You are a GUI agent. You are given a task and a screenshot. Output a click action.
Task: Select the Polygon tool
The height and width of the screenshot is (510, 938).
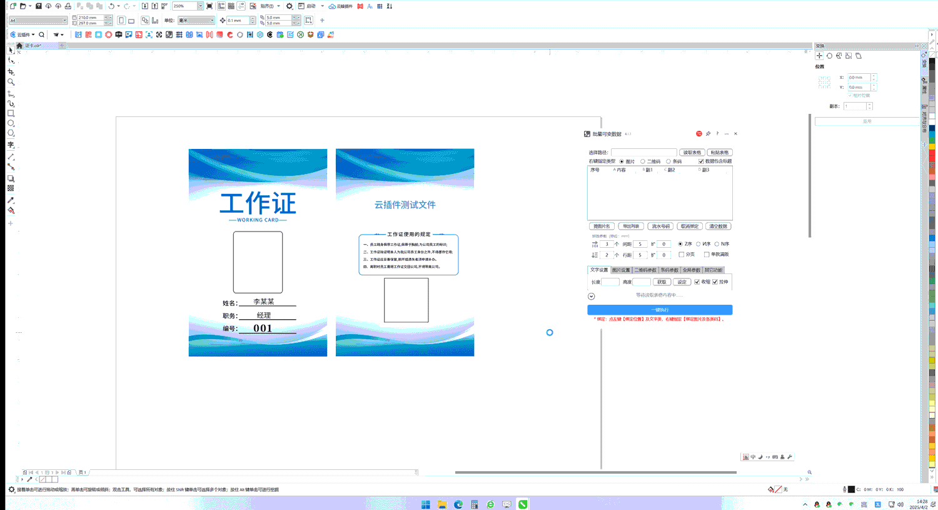[11, 133]
